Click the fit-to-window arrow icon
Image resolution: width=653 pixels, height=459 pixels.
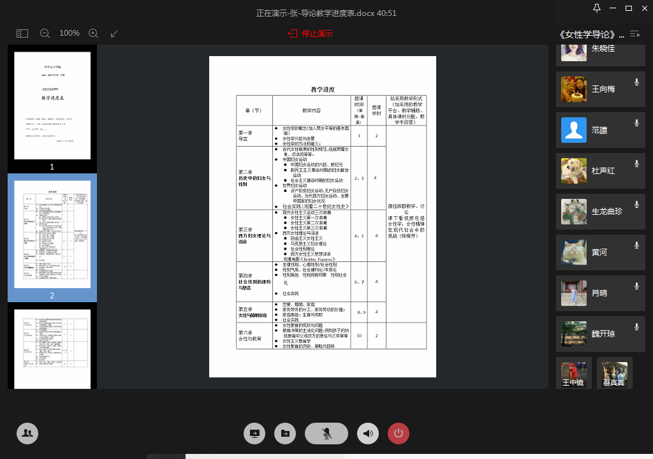pyautogui.click(x=114, y=33)
